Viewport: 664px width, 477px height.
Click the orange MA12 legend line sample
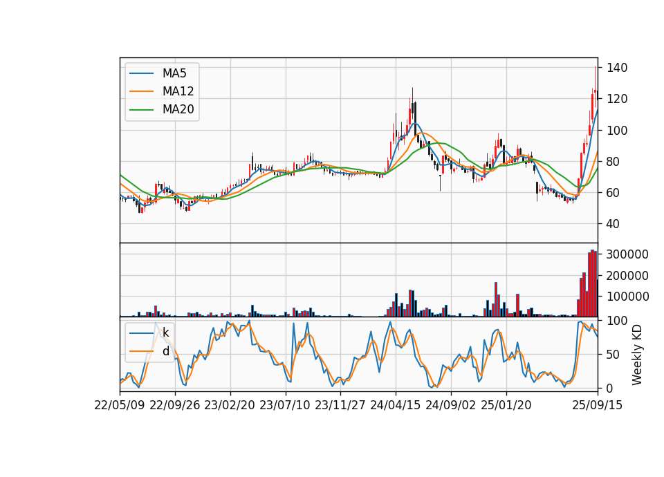click(141, 91)
